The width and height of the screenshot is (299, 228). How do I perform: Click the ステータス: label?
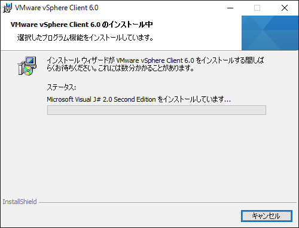(62, 87)
